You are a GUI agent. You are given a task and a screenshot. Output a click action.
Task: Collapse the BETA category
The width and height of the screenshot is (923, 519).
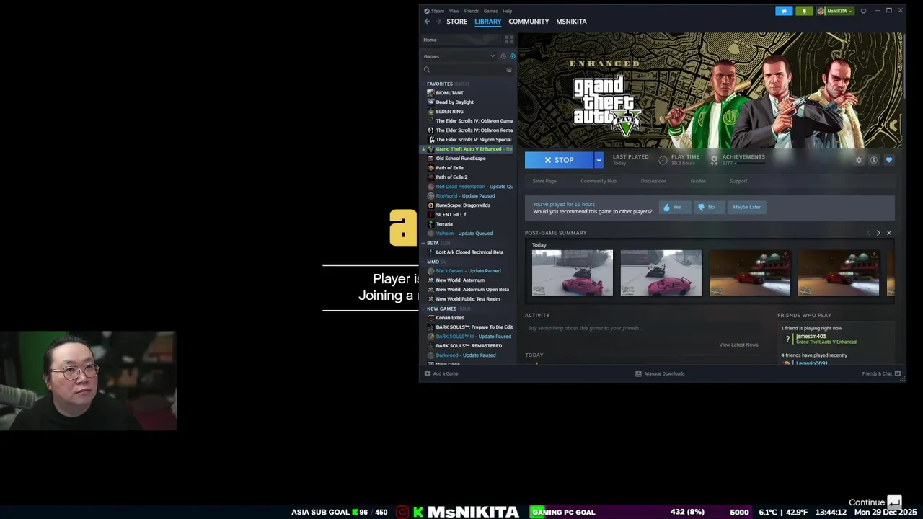coord(424,243)
